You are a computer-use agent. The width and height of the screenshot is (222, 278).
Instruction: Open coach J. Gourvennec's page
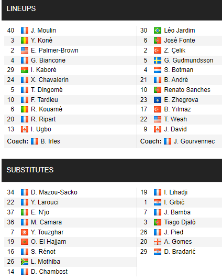point(194,141)
